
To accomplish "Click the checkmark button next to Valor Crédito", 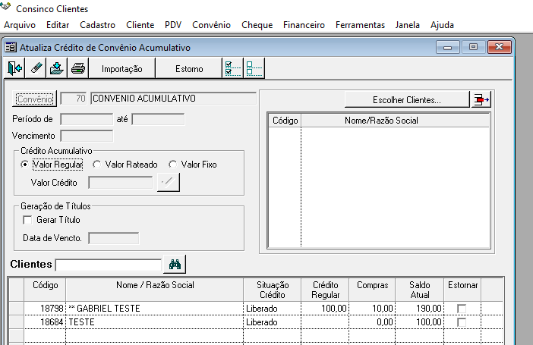I will 169,182.
